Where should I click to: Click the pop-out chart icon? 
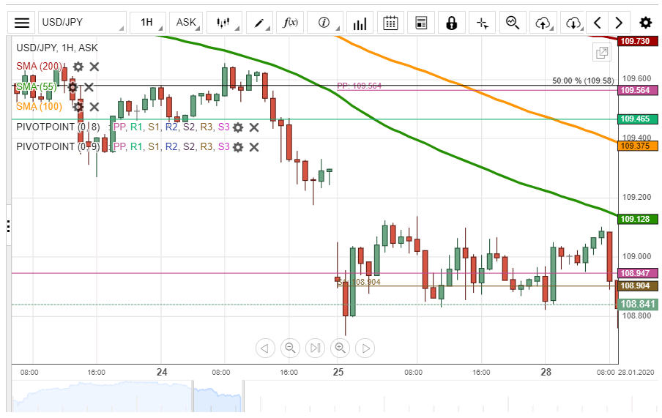tap(602, 53)
